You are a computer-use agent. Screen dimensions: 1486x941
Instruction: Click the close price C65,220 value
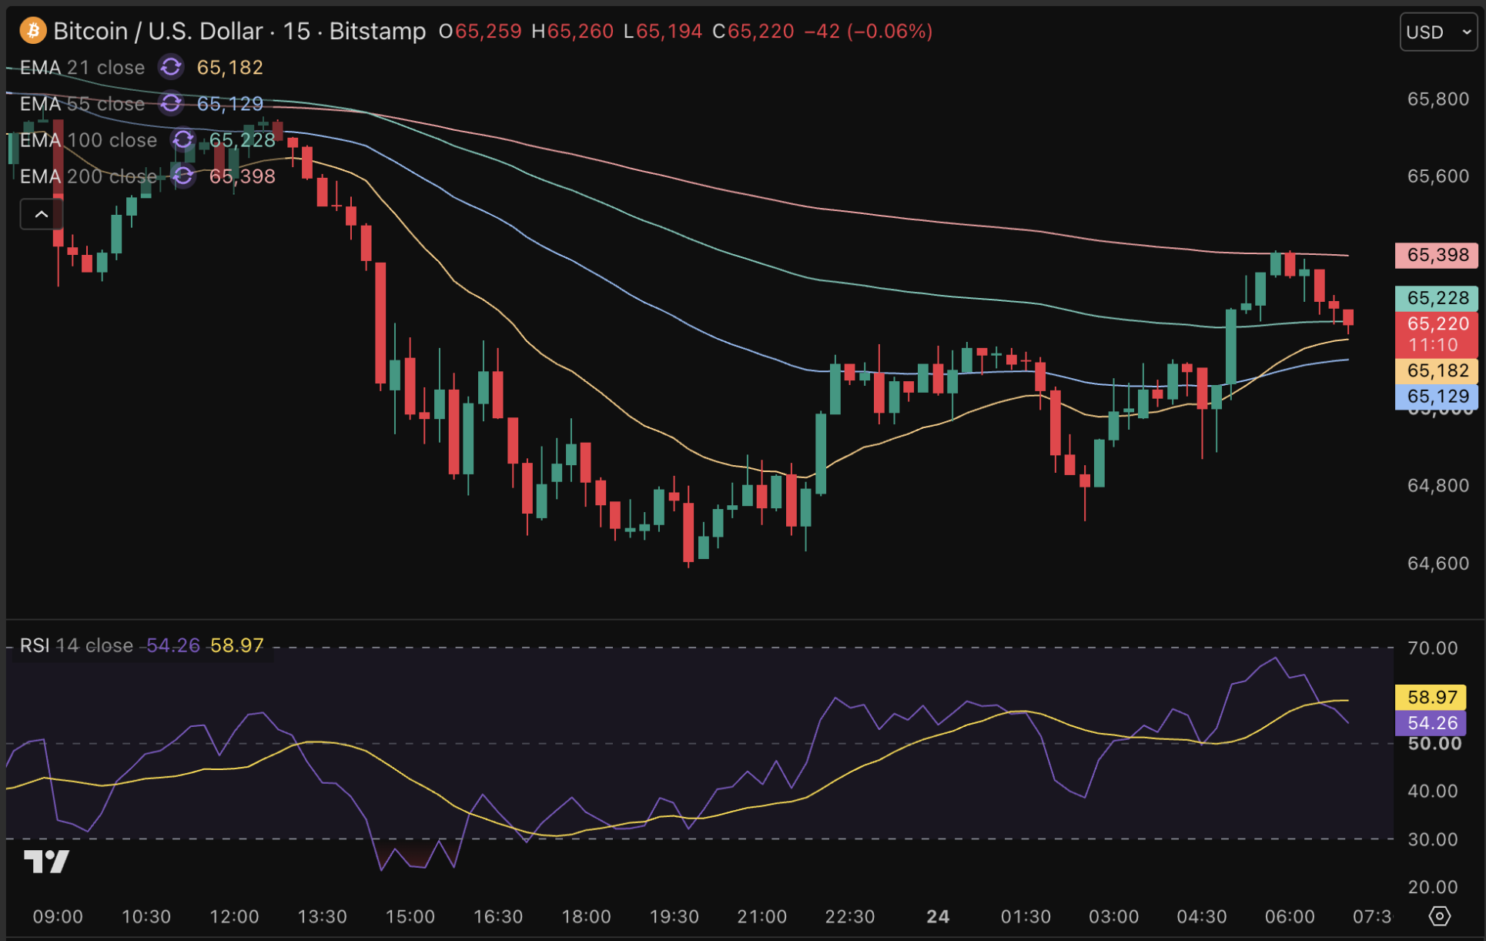753,32
